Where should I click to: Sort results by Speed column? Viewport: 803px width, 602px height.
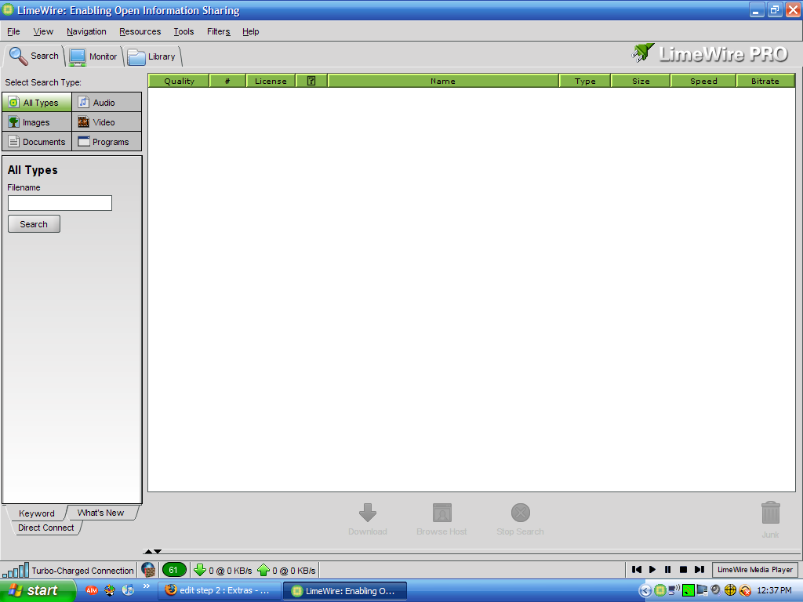click(x=703, y=81)
